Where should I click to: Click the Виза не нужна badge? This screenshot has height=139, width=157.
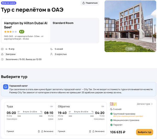(x=9, y=3)
